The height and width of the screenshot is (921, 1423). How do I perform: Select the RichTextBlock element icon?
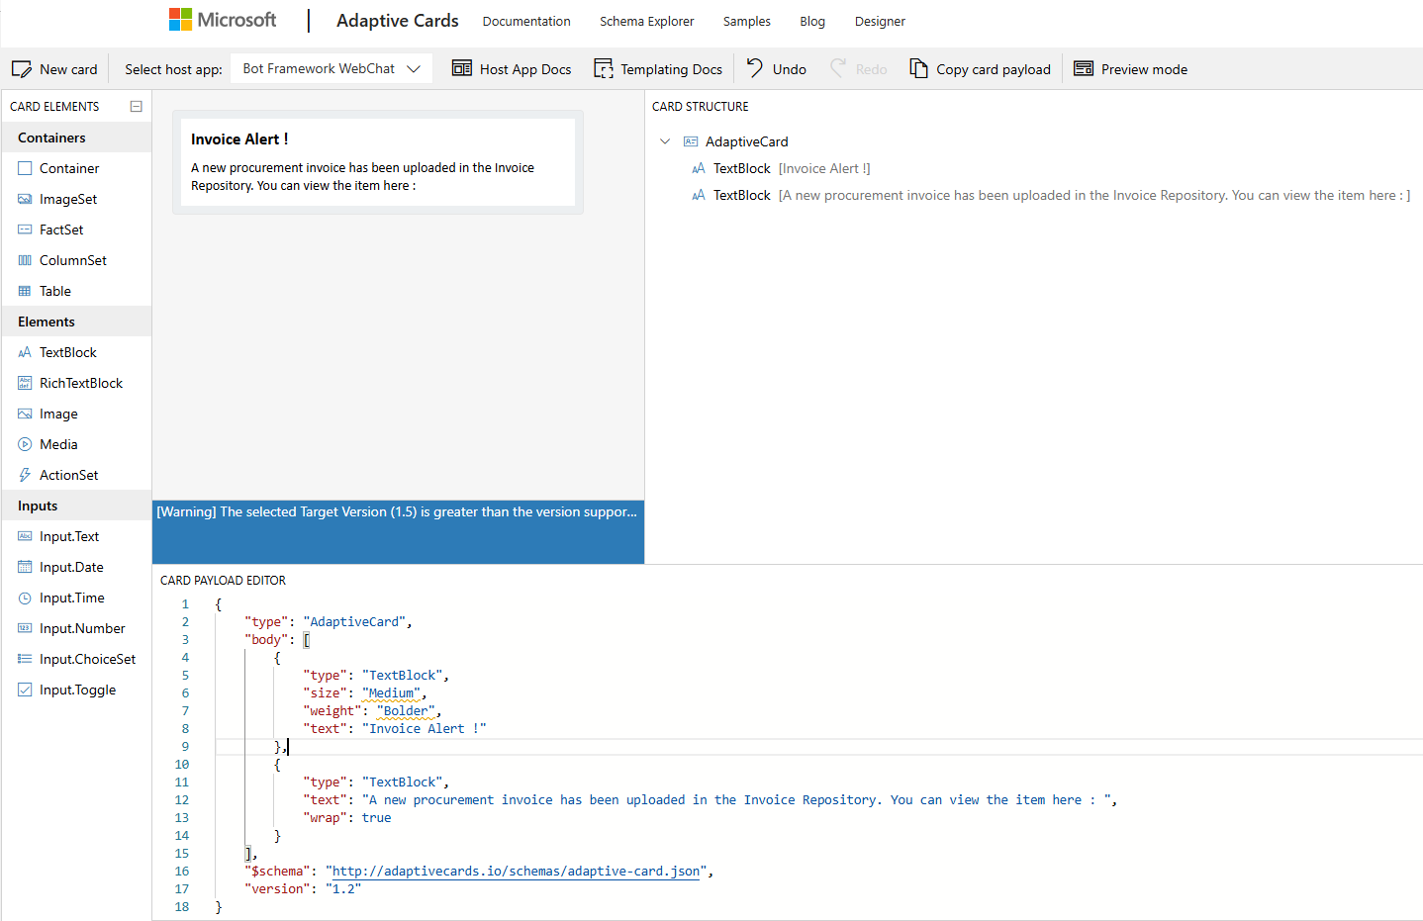(x=25, y=383)
